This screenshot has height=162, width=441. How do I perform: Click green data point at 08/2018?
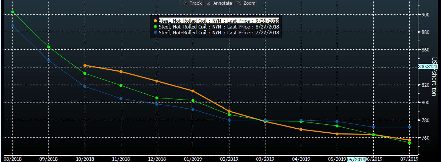click(x=13, y=12)
